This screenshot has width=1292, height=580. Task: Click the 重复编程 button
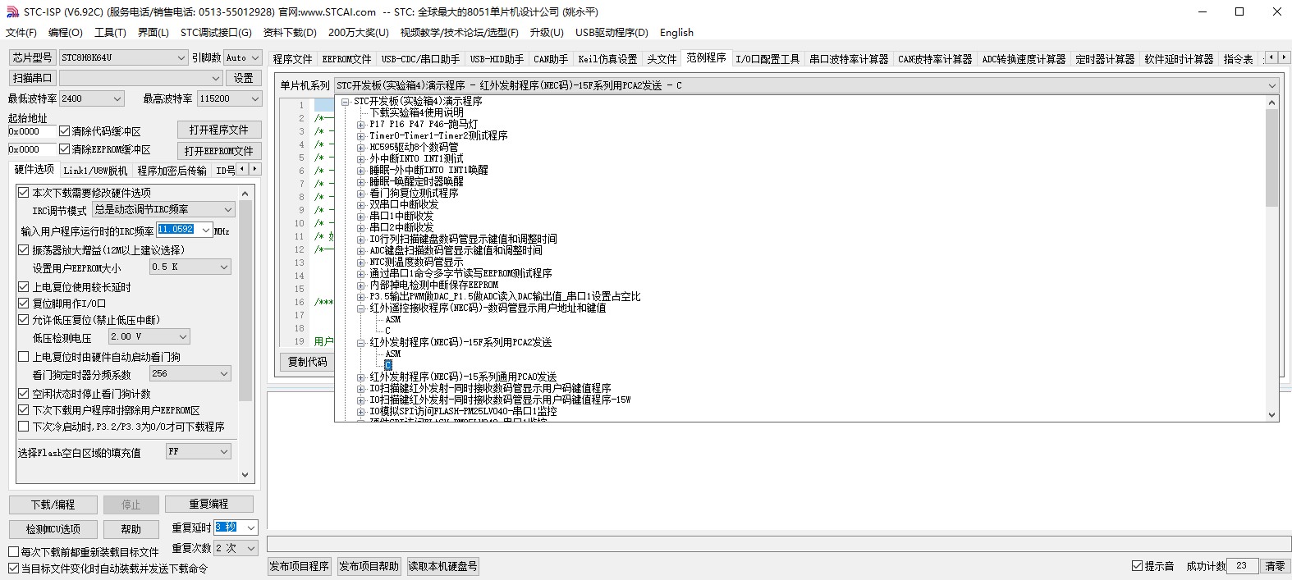[x=209, y=504]
